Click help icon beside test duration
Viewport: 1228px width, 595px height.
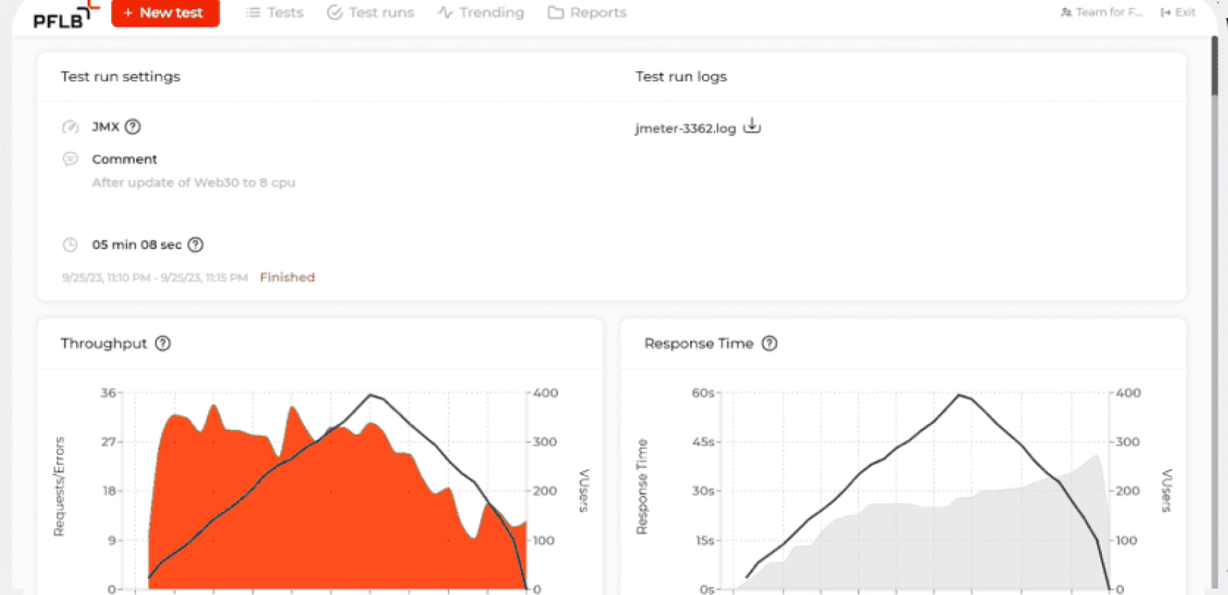click(x=195, y=245)
